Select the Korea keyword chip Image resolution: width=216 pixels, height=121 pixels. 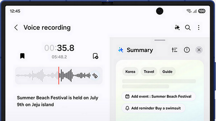click(130, 72)
